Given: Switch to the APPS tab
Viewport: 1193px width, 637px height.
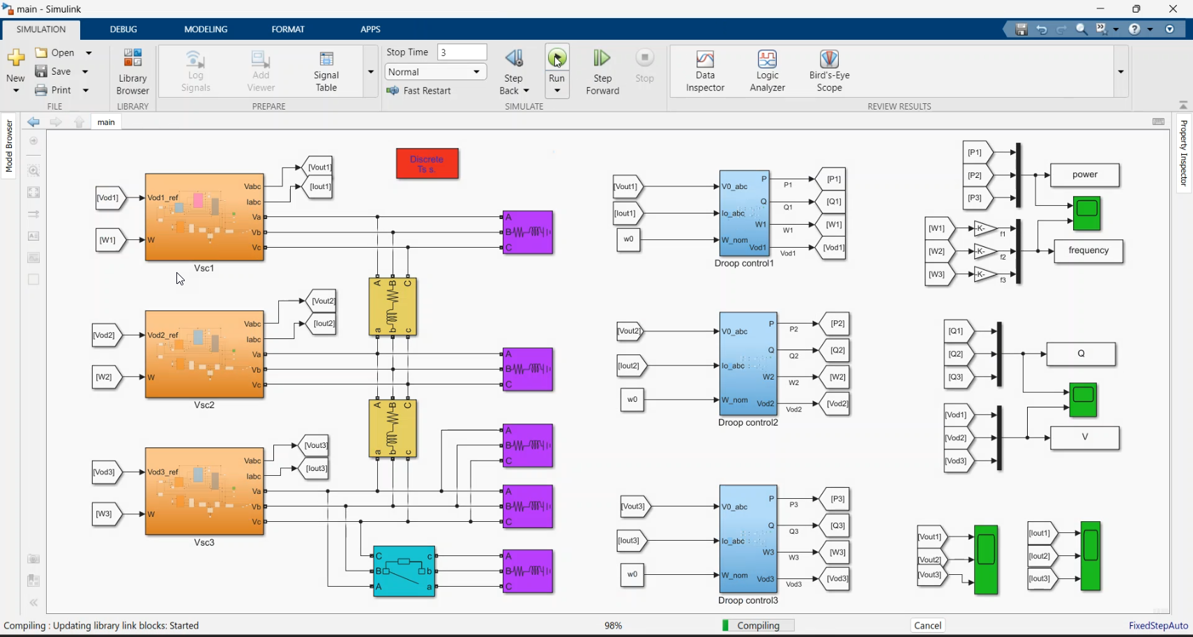Looking at the screenshot, I should 370,29.
